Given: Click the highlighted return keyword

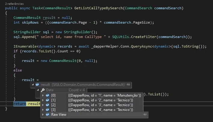Looking at the screenshot, I should tap(19, 103).
